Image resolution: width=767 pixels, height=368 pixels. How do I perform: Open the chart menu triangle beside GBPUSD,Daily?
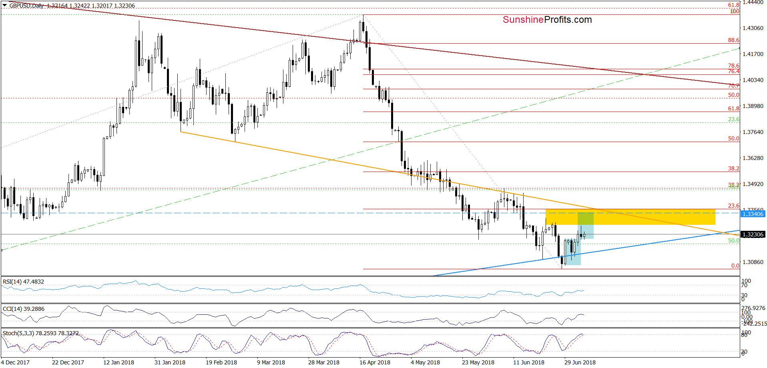tap(4, 6)
